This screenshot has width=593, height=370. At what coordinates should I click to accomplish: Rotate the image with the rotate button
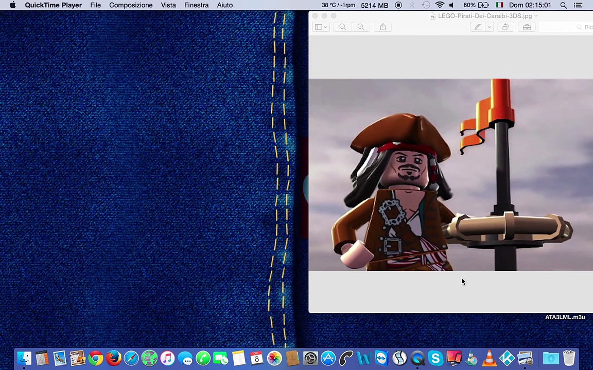click(x=505, y=27)
